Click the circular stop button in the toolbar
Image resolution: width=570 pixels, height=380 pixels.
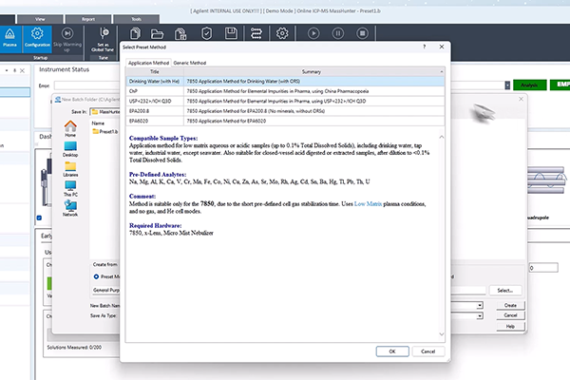click(362, 33)
